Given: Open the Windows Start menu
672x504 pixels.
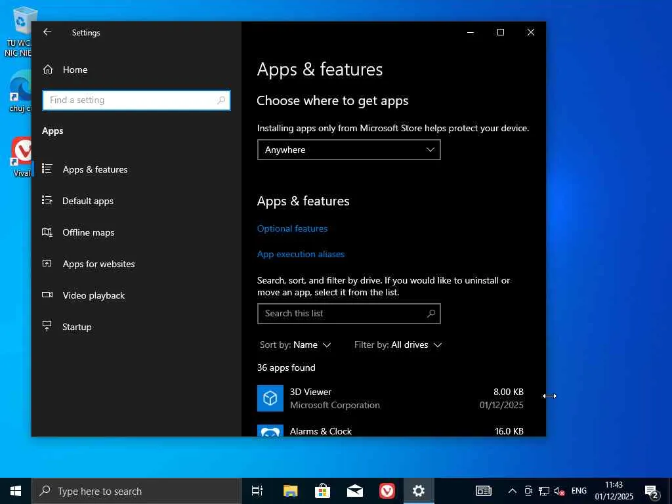Looking at the screenshot, I should (x=16, y=491).
